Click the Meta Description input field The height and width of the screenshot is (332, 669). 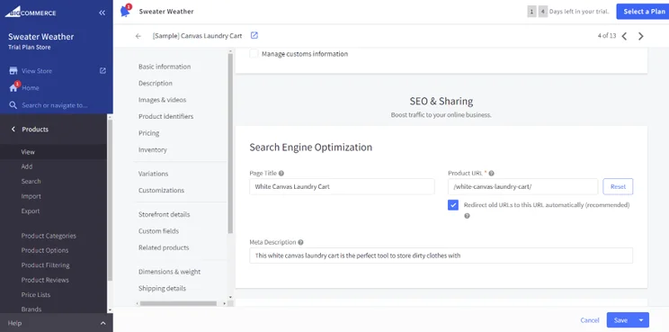coord(442,256)
